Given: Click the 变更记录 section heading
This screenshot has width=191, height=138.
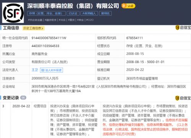Looking at the screenshot, I should 11,98.
